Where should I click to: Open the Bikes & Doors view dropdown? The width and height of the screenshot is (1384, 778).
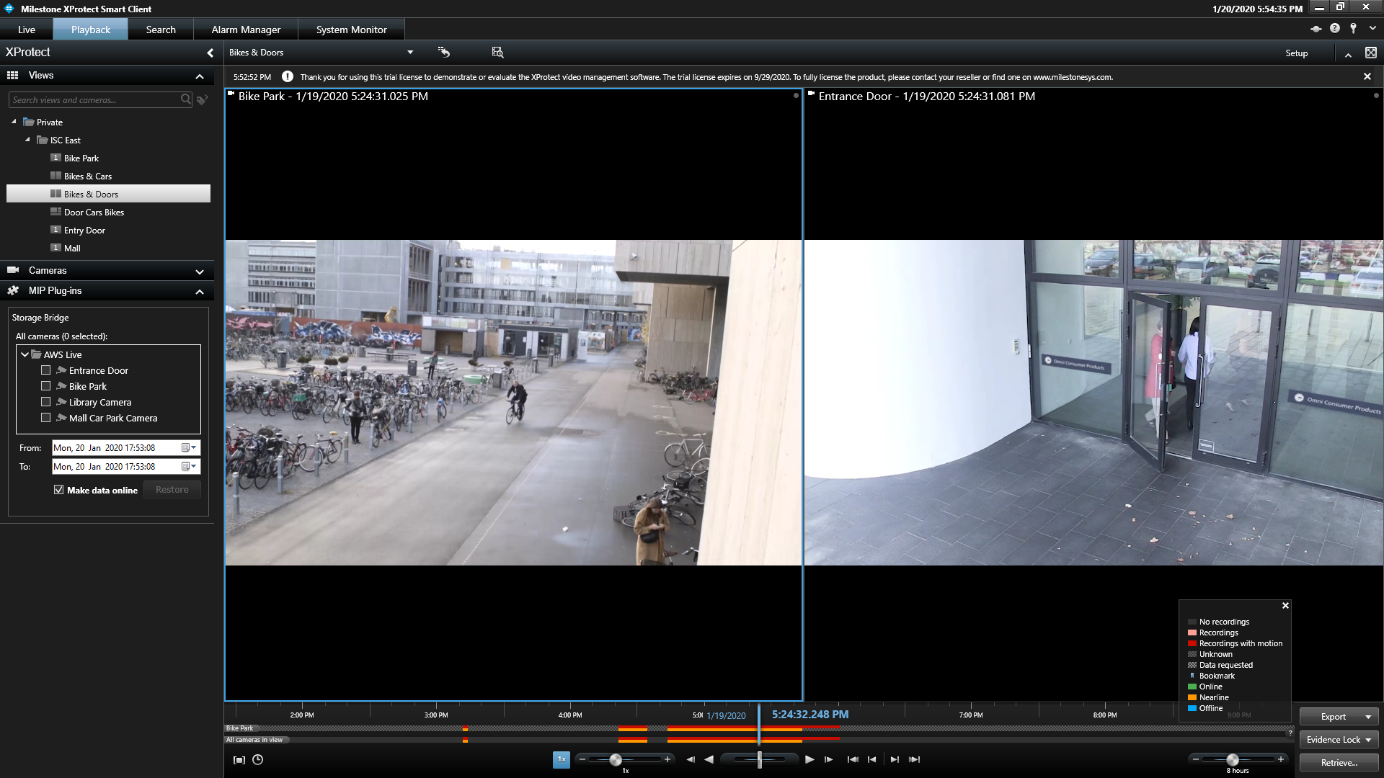point(410,52)
